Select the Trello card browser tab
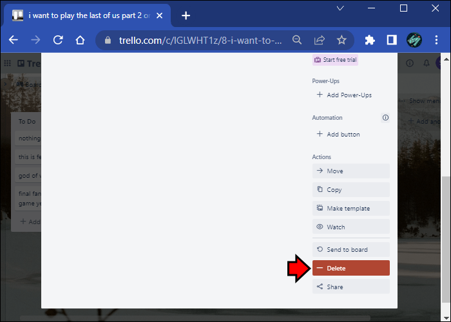Viewport: 451px width, 322px height. coord(87,15)
